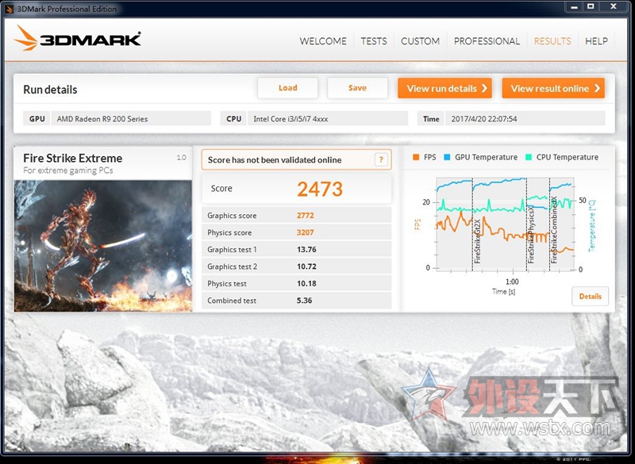Click the title bar 3DMark app icon
This screenshot has height=464, width=635.
click(10, 9)
